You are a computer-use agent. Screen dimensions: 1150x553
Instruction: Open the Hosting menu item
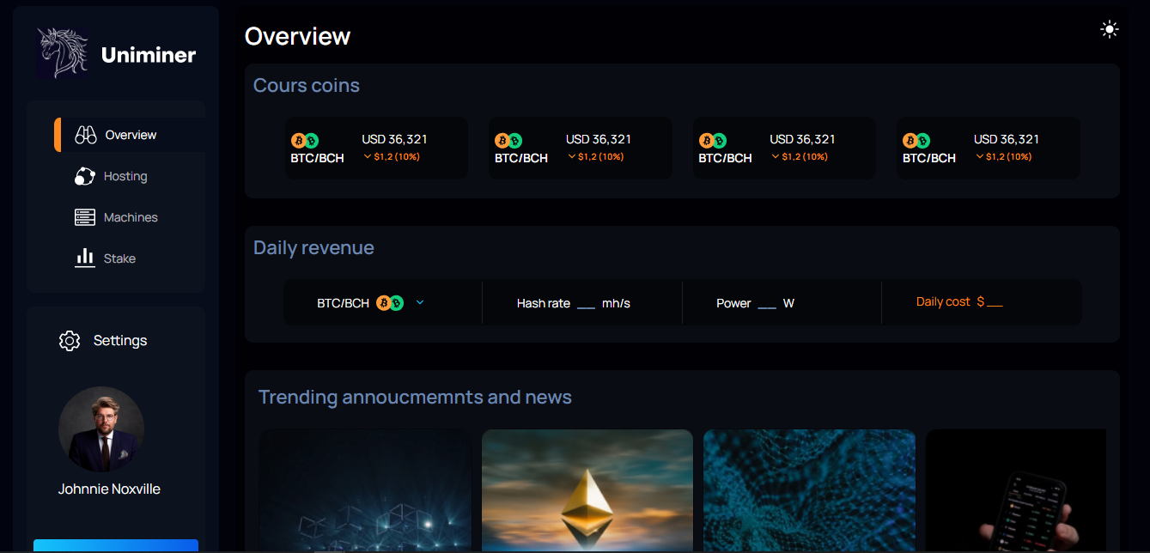click(125, 176)
